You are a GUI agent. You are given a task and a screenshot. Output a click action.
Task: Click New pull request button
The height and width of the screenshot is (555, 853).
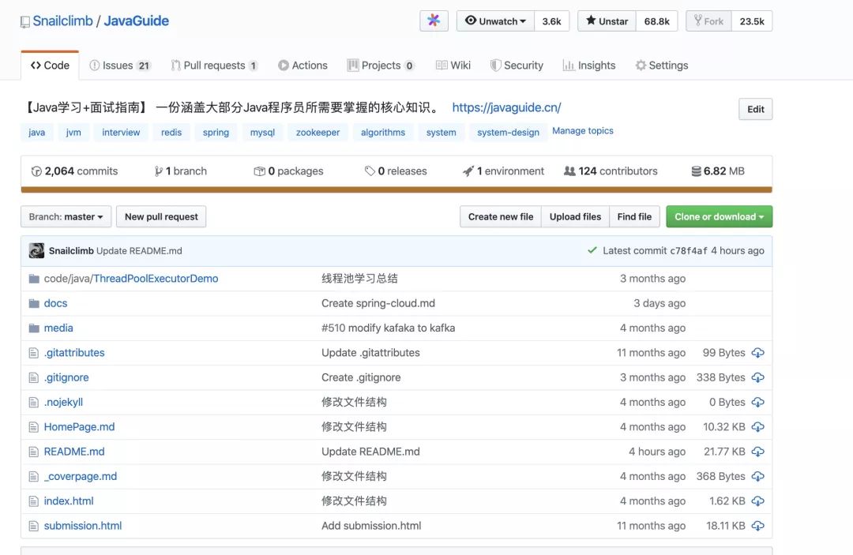tap(161, 216)
